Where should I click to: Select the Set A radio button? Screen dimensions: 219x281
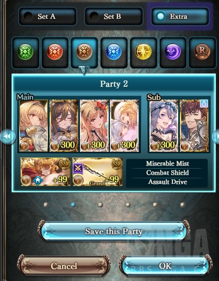48,16
